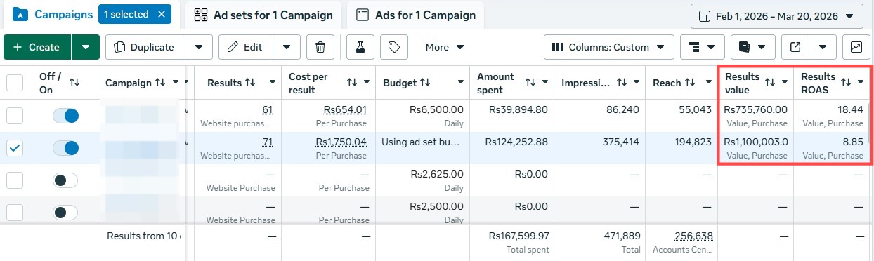This screenshot has width=874, height=261.
Task: Click the tag label icon
Action: 394,47
